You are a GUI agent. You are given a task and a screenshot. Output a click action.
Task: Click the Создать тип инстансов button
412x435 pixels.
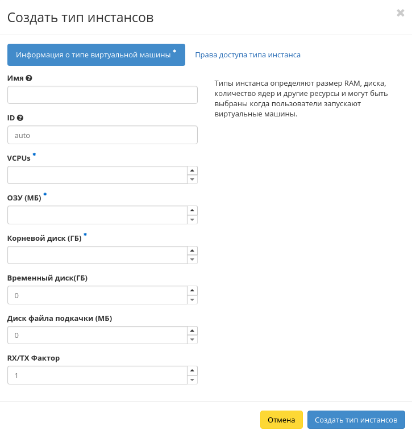point(356,420)
